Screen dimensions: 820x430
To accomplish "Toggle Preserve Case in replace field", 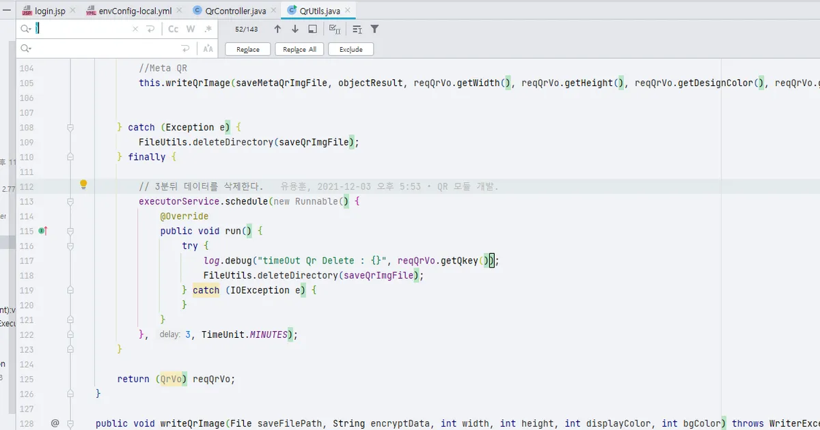I will [x=208, y=49].
